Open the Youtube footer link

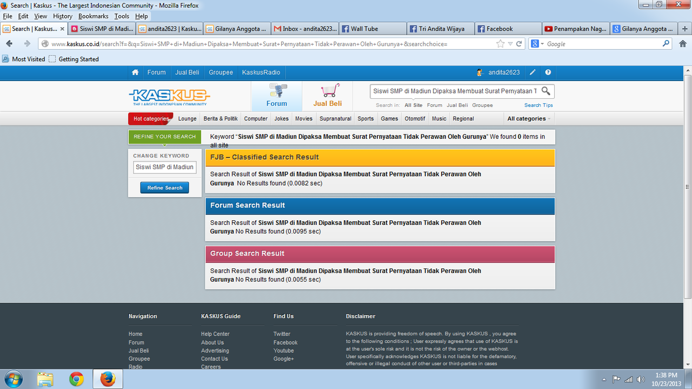284,351
